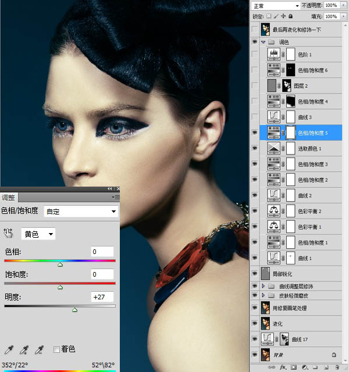Enable the 着色 colorize checkbox
The height and width of the screenshot is (372, 349).
point(57,349)
